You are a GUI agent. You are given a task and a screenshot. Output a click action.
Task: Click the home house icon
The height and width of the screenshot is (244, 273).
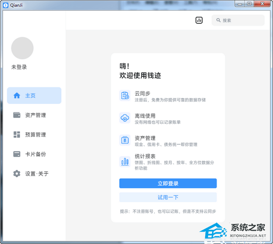tap(17, 96)
